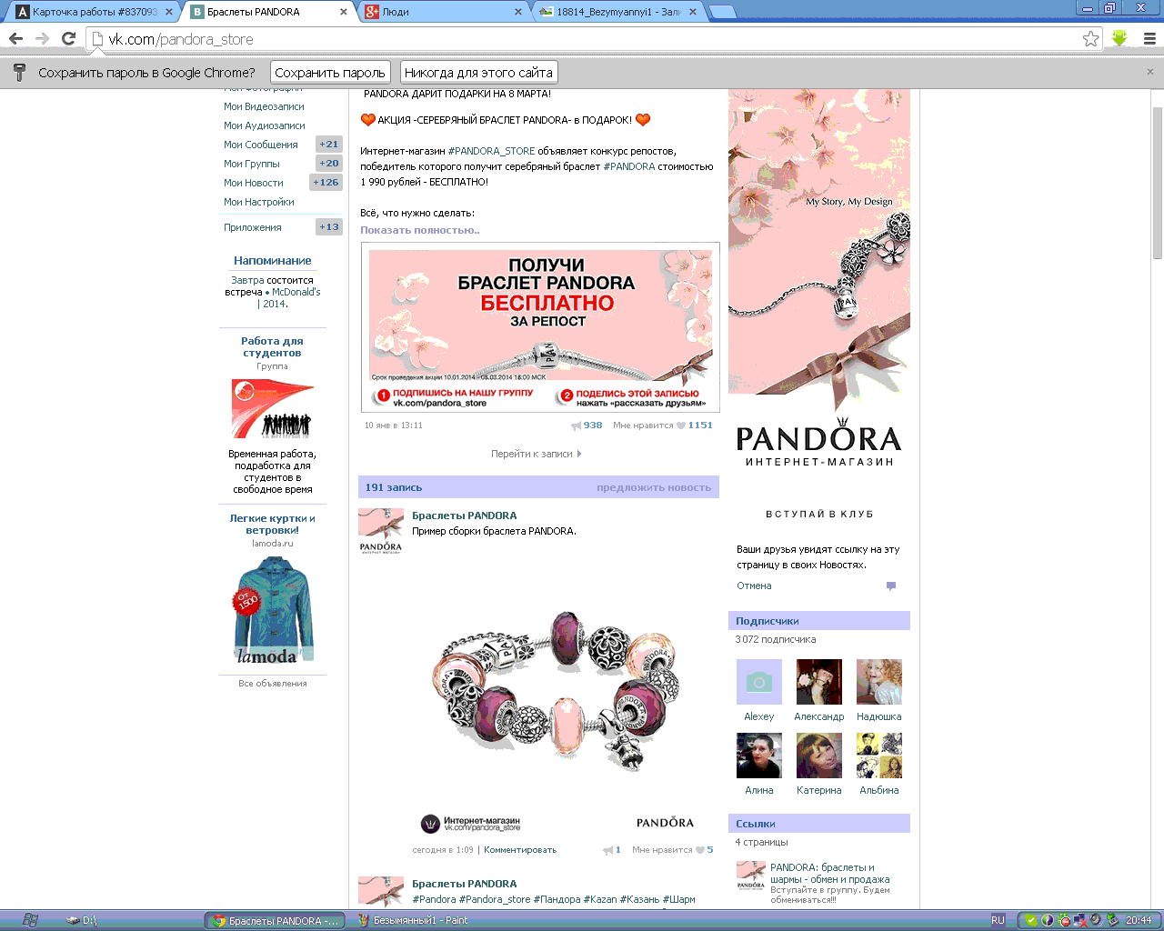Open the new tab button

click(722, 12)
